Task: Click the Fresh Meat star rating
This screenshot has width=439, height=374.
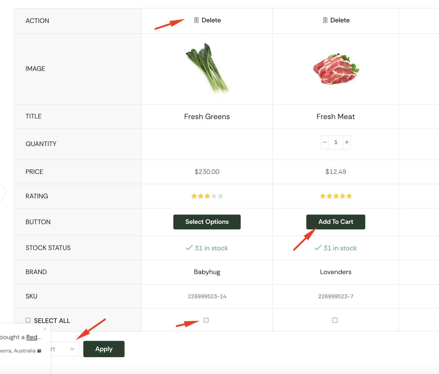Action: [336, 196]
